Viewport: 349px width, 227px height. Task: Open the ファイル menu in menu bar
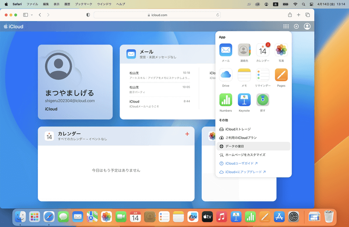coord(32,4)
